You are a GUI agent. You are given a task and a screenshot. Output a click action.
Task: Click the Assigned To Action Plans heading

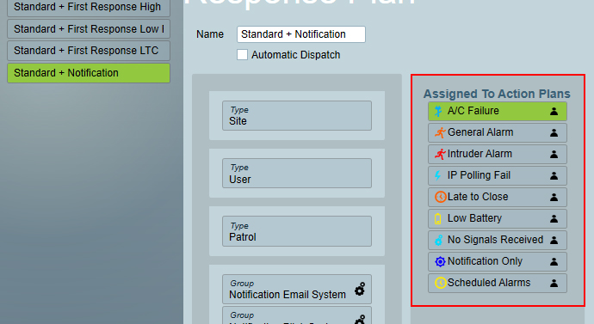pos(497,94)
